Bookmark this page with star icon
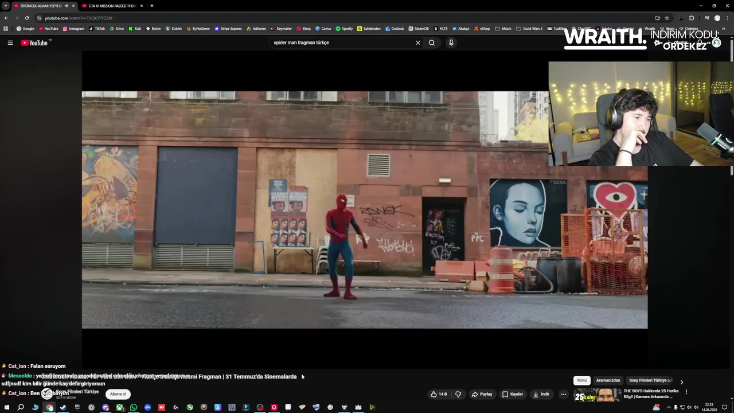 click(667, 18)
